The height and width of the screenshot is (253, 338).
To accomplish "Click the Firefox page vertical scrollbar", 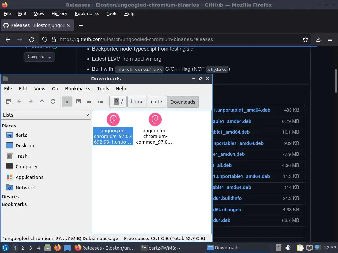I will coord(336,81).
